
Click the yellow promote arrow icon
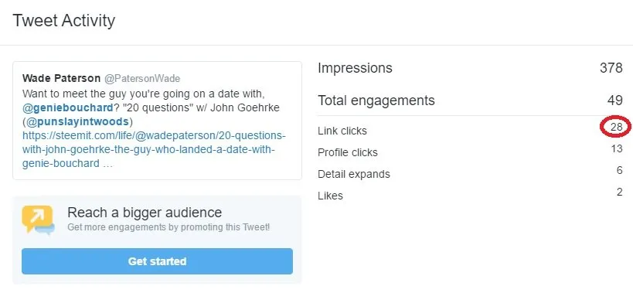pyautogui.click(x=38, y=220)
